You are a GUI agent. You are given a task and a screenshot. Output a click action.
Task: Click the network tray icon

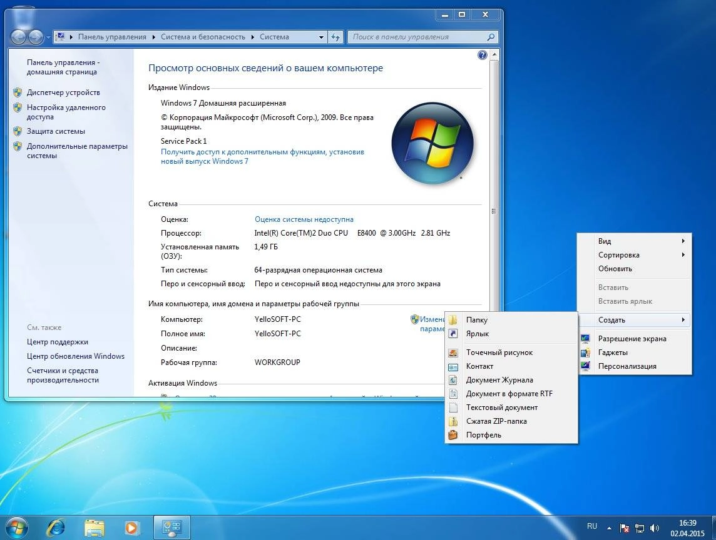640,528
